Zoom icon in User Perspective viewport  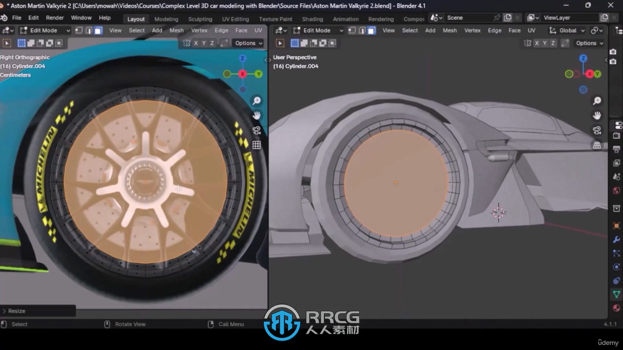click(597, 101)
